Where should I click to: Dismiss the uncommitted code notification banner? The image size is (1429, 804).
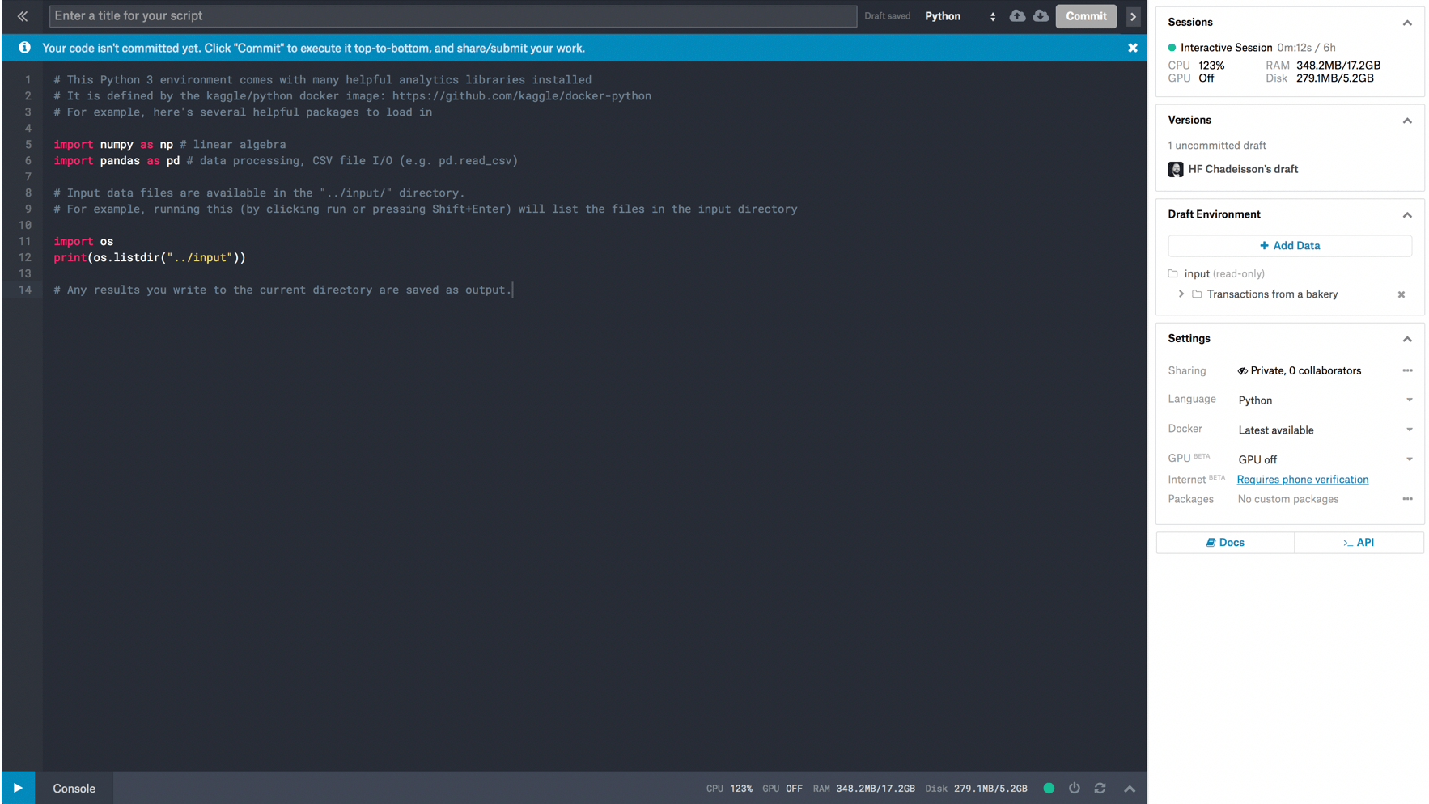pyautogui.click(x=1132, y=49)
